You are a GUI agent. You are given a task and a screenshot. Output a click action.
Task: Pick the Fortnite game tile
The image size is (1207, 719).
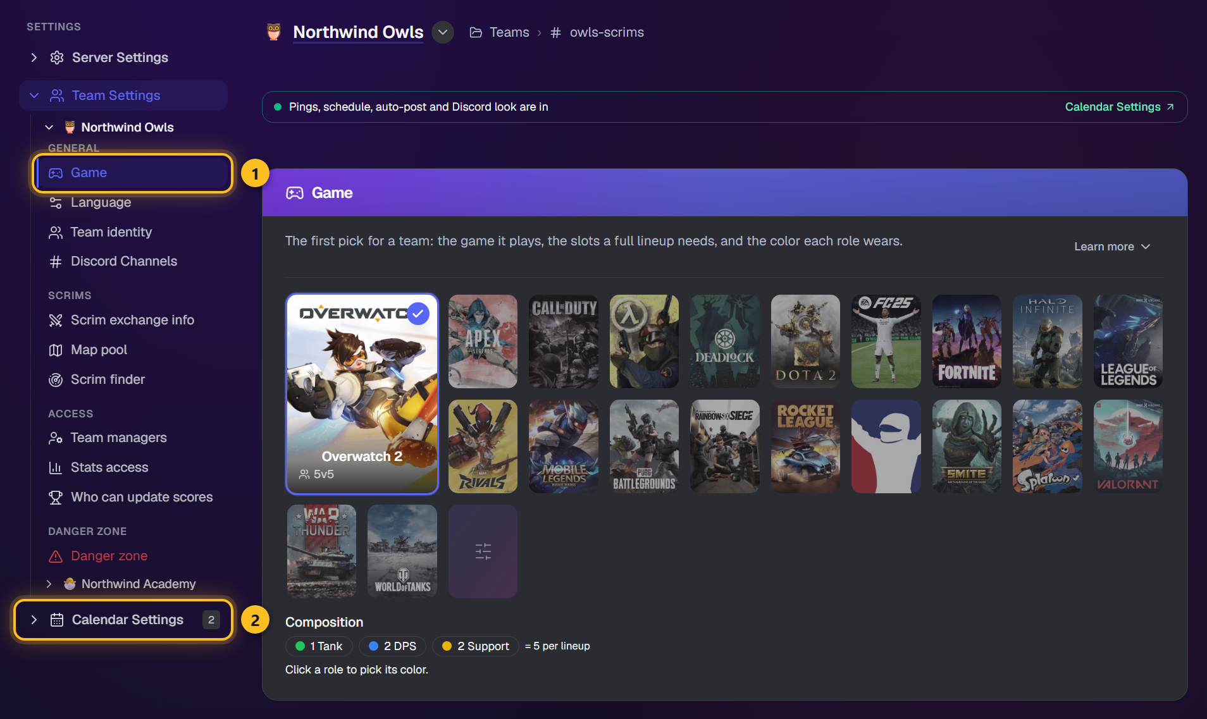click(967, 341)
